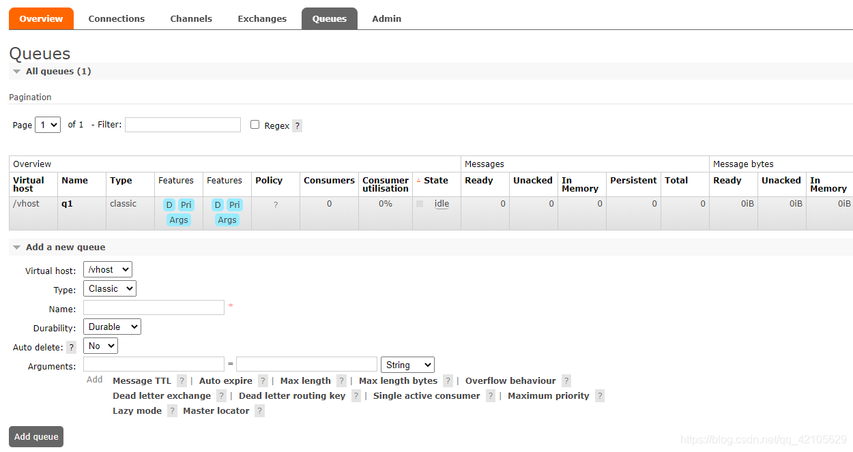
Task: Insert Master locator argument
Action: click(216, 411)
